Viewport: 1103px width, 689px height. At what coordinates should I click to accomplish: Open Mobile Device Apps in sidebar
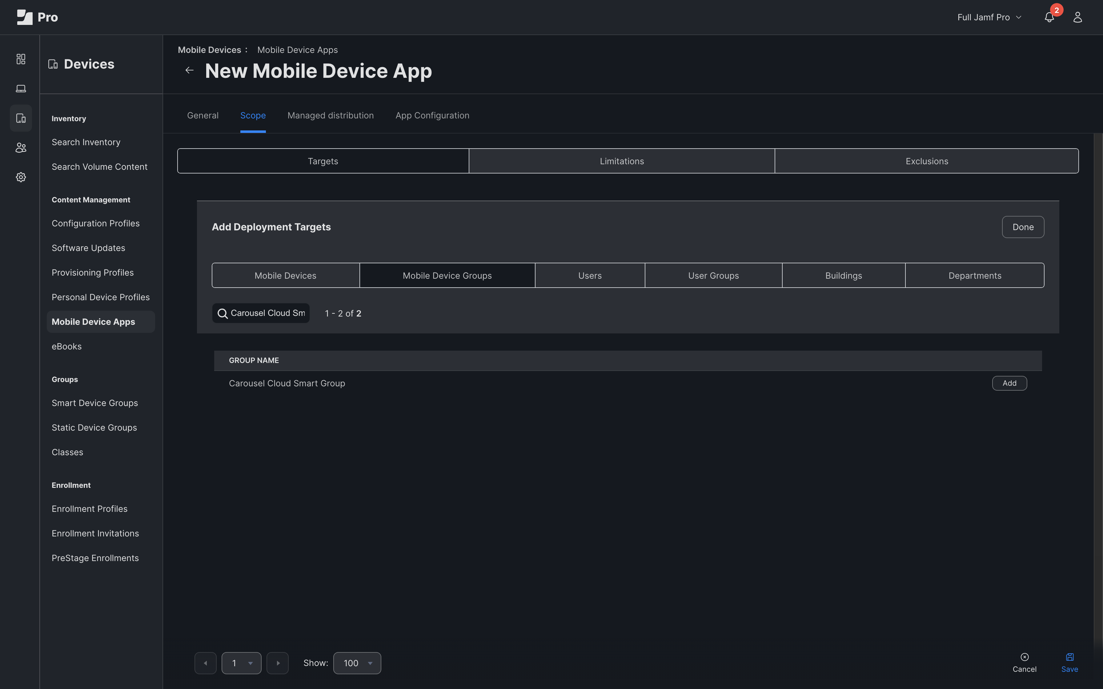coord(101,322)
